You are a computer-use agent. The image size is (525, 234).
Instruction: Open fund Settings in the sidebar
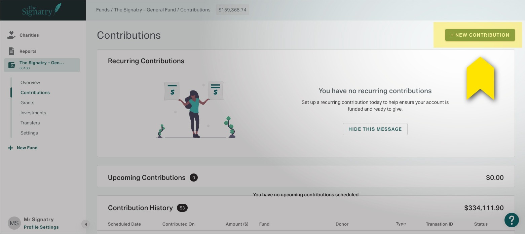click(29, 133)
